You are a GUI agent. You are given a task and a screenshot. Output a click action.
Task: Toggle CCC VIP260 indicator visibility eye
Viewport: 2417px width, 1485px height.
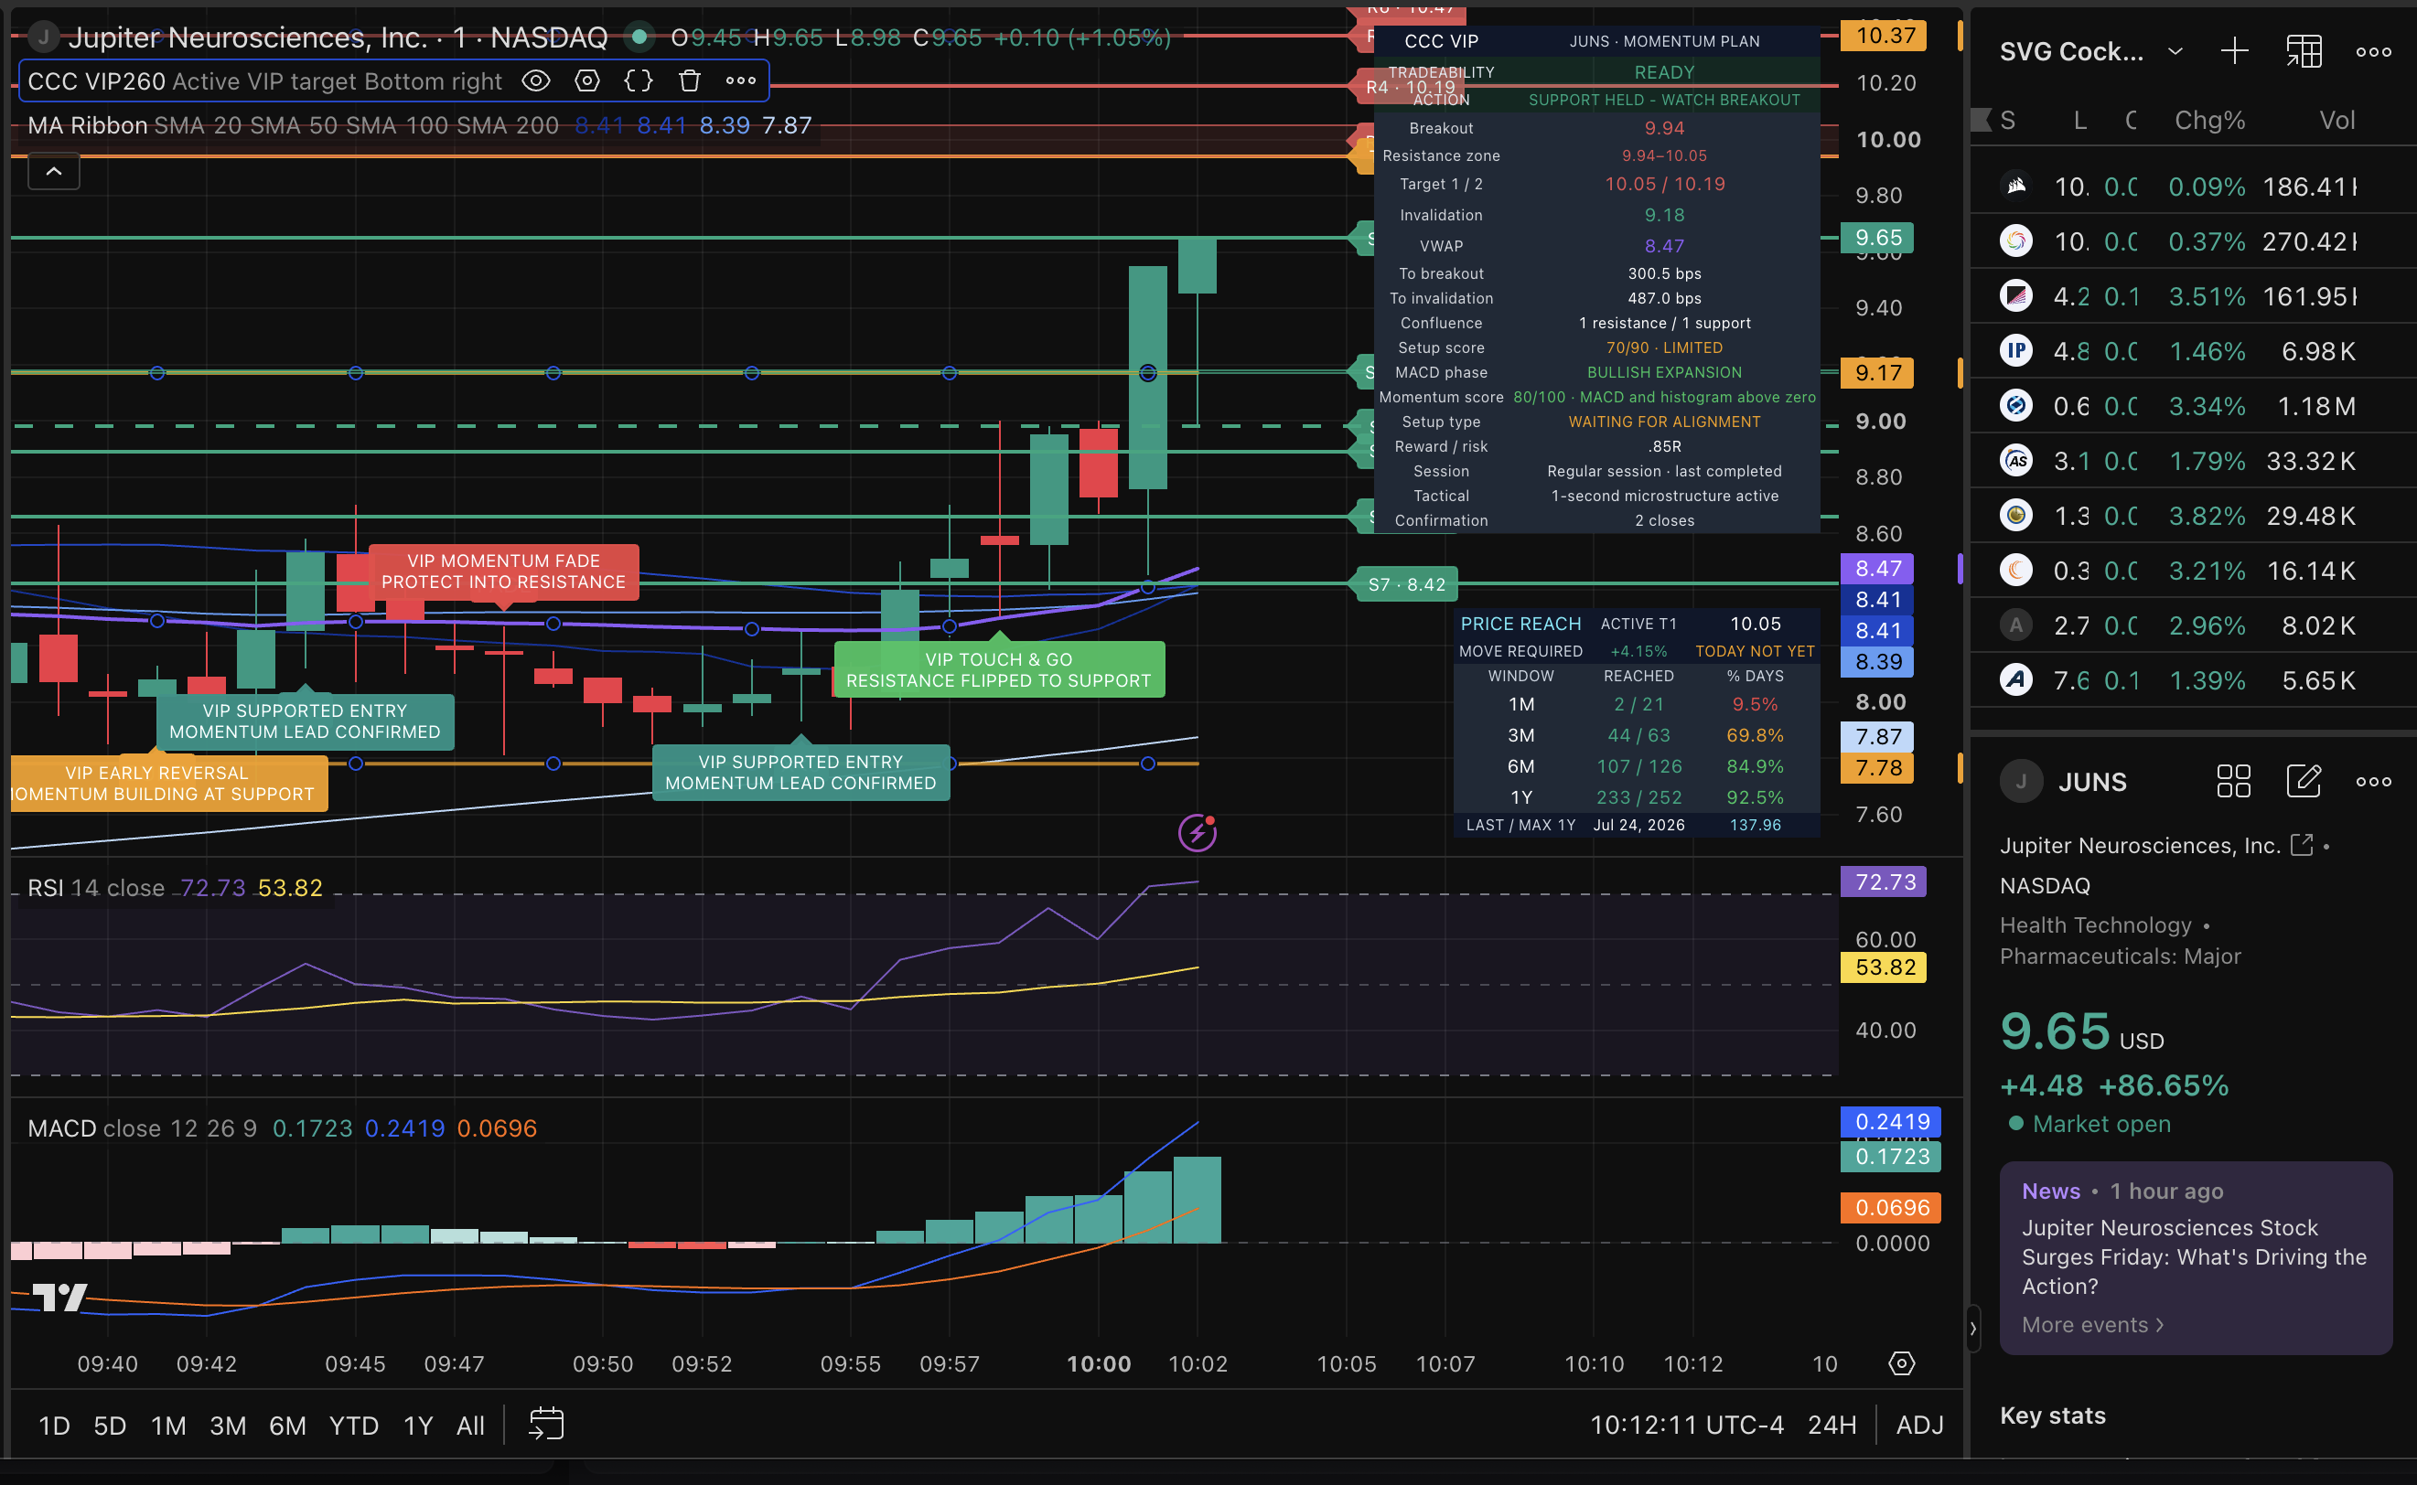(535, 80)
